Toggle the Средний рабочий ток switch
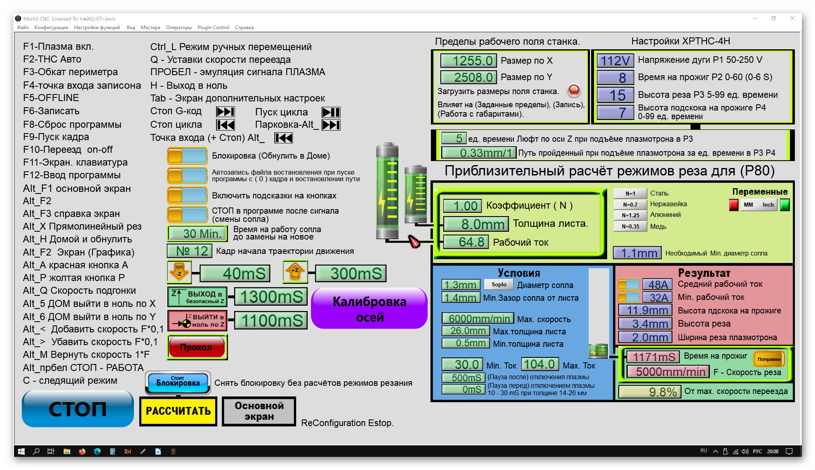815x470 pixels. pyautogui.click(x=629, y=284)
